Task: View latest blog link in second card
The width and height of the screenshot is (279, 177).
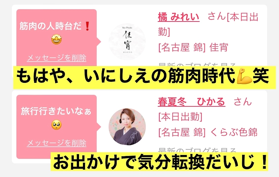Action: tap(197, 150)
